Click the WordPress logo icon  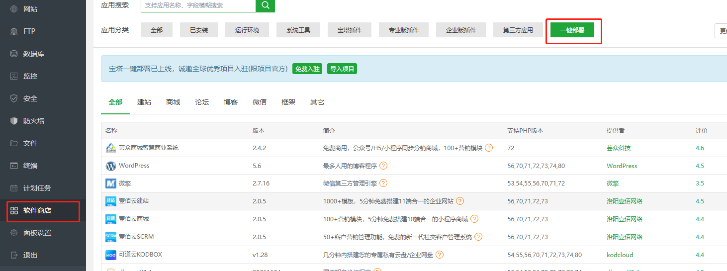click(x=111, y=166)
